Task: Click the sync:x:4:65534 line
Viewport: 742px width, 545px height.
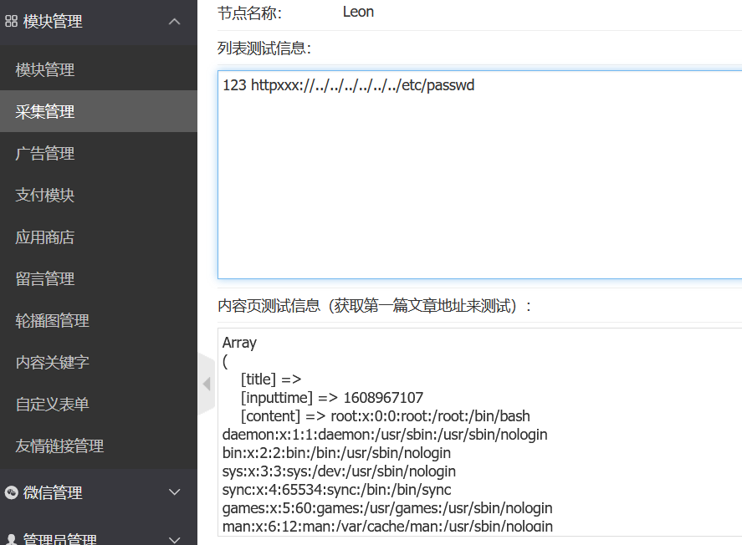Action: pyautogui.click(x=336, y=490)
